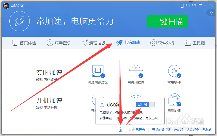Click the panda avatar logo in title bar
Viewport: 217px width, 136px height.
pos(6,6)
